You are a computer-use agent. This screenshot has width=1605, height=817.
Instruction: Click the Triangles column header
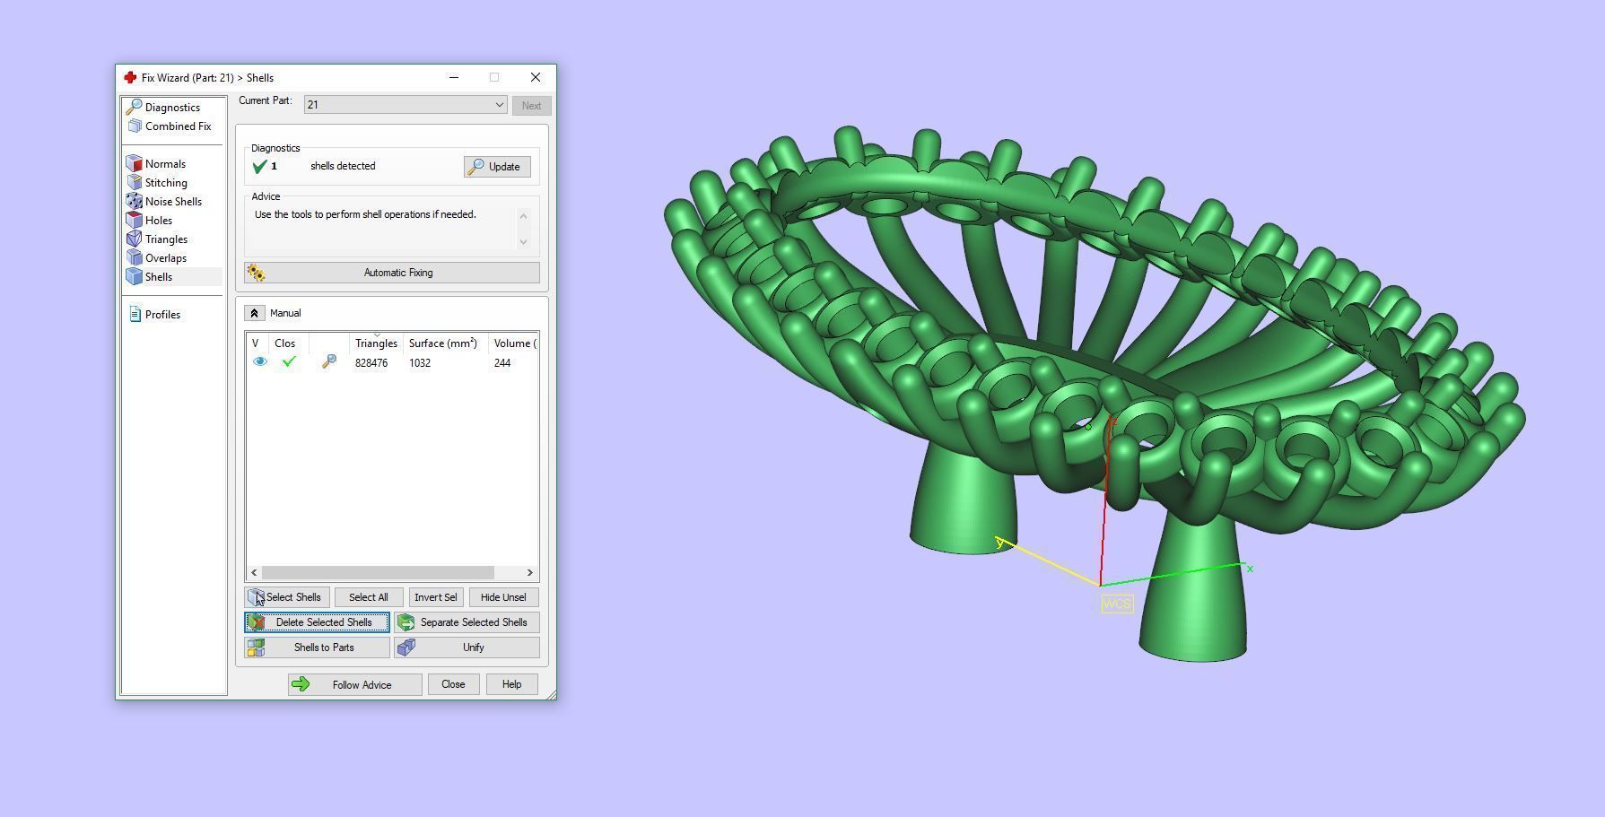(375, 343)
